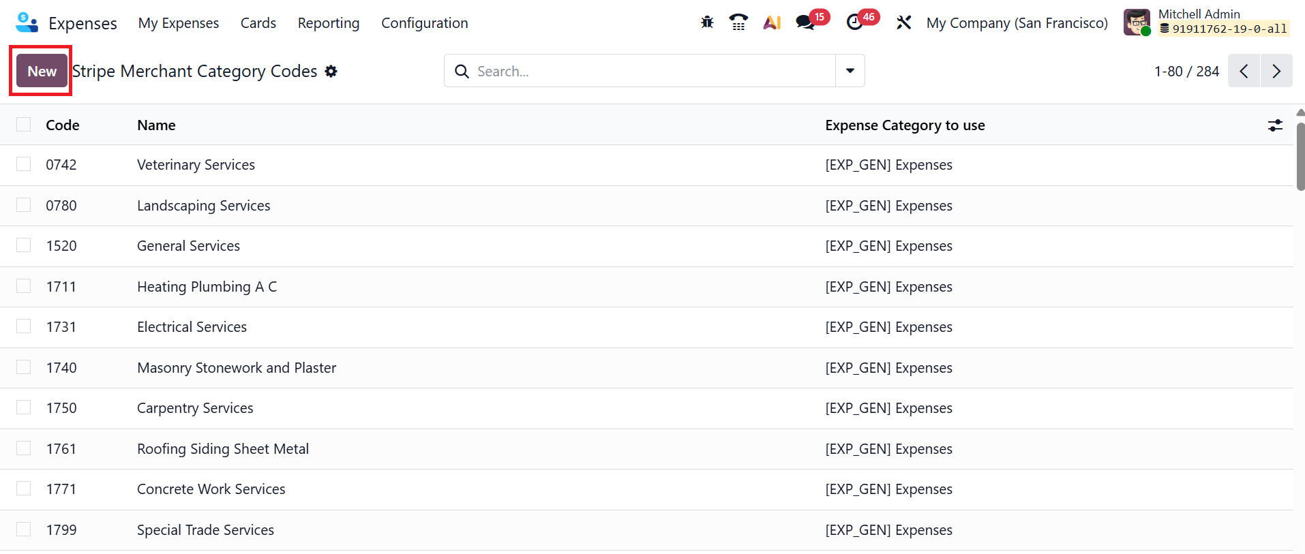Open the optional columns adjust icon
Image resolution: width=1305 pixels, height=554 pixels.
coord(1275,125)
